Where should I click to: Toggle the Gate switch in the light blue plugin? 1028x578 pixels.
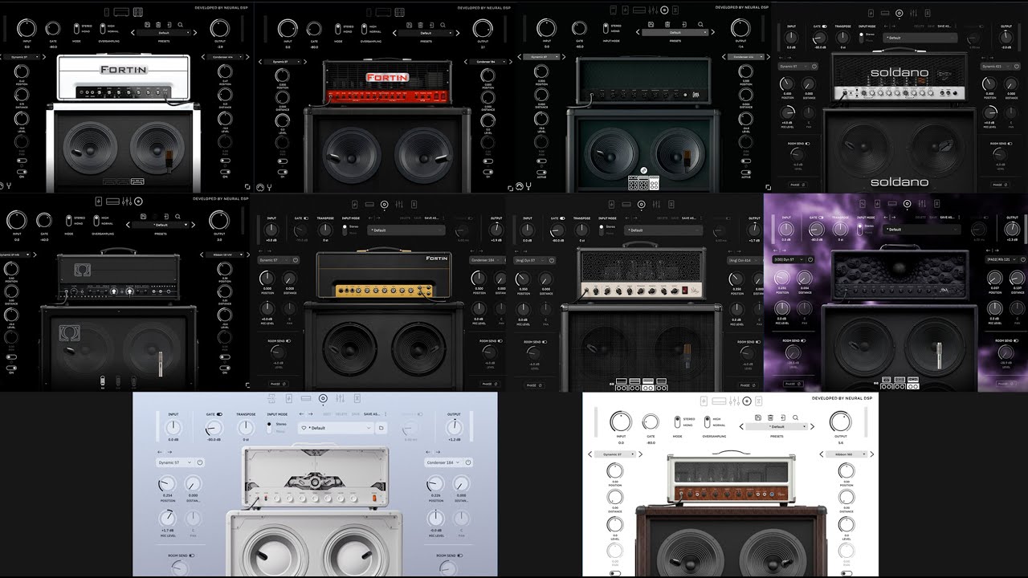point(219,414)
